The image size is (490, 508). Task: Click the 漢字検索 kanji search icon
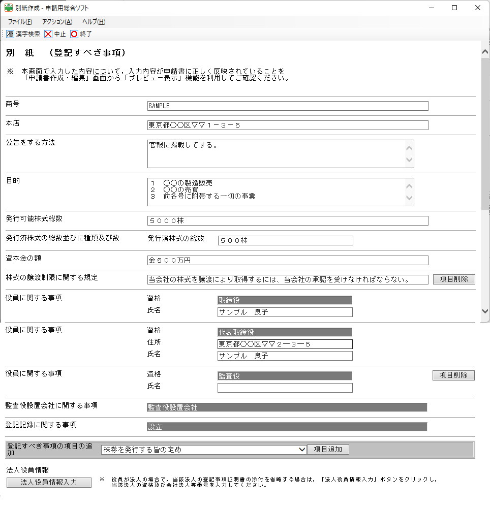coord(10,34)
